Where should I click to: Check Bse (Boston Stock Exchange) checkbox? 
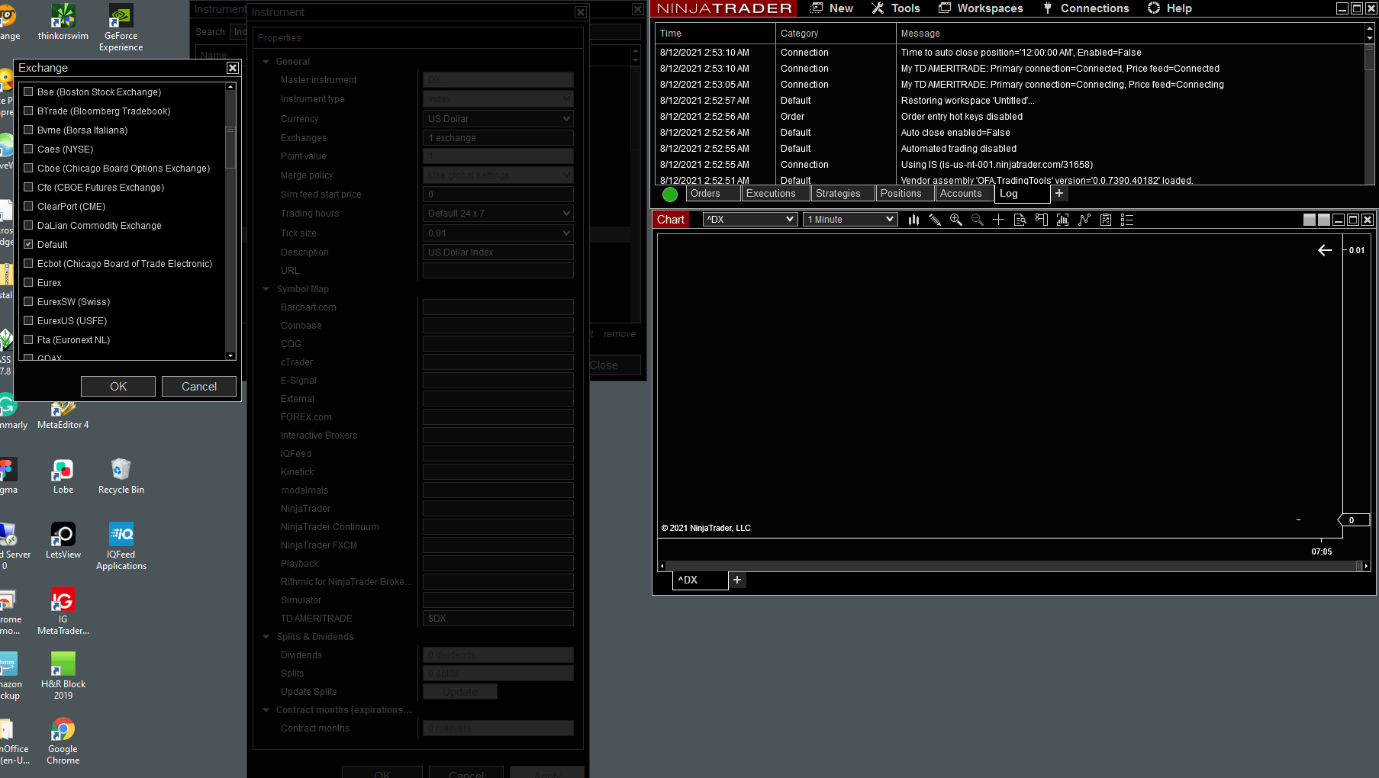click(28, 92)
